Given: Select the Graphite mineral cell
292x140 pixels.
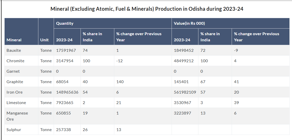Looking at the screenshot, I should [x=15, y=82].
